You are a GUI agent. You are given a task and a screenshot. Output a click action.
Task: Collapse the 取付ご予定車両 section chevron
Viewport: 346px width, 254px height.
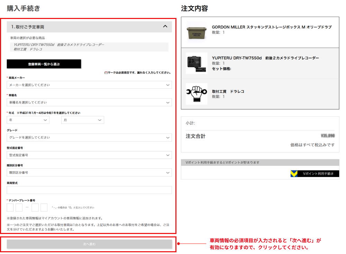[165, 27]
